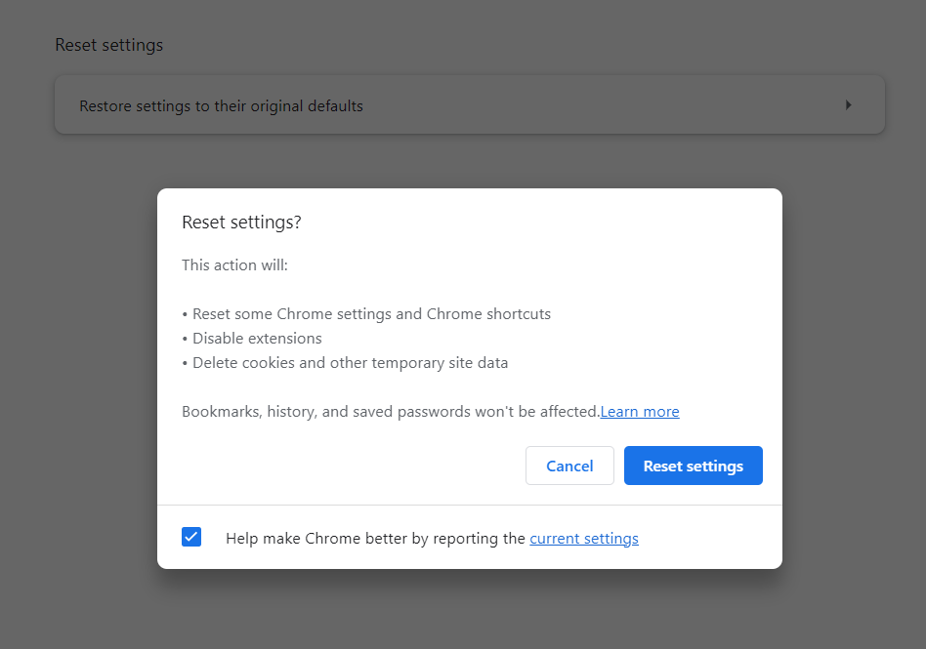
Task: Click the "This action will:" text
Action: (234, 265)
